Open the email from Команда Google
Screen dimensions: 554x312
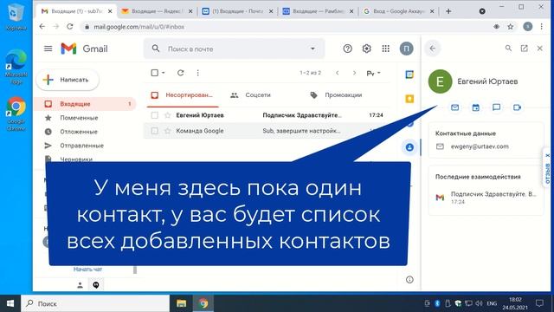[267, 131]
